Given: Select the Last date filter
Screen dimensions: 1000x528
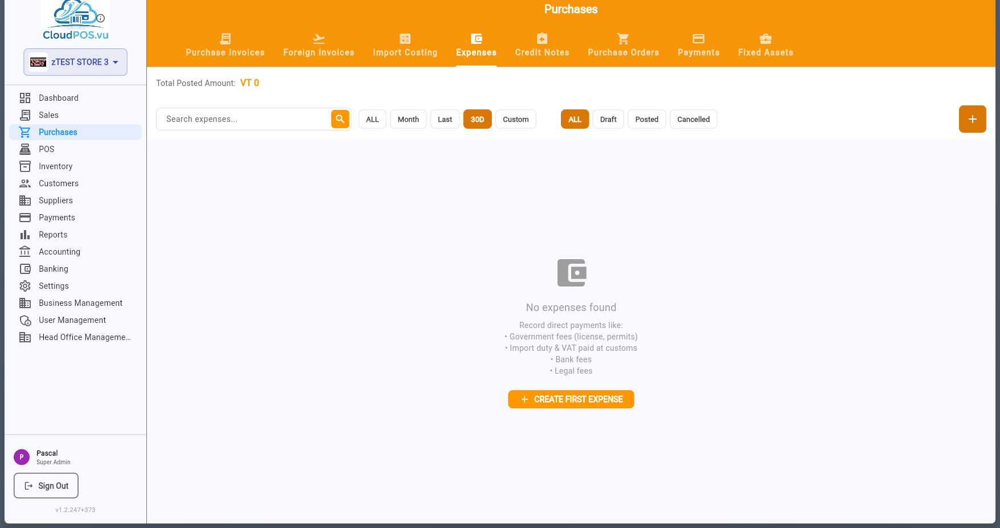Looking at the screenshot, I should point(445,120).
